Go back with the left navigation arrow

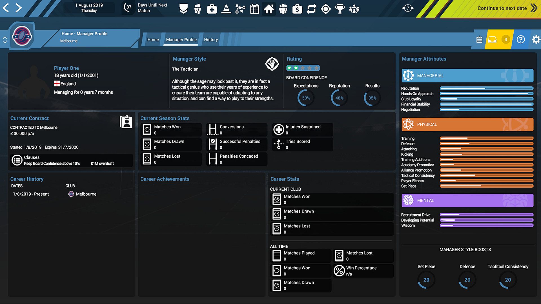coord(6,8)
